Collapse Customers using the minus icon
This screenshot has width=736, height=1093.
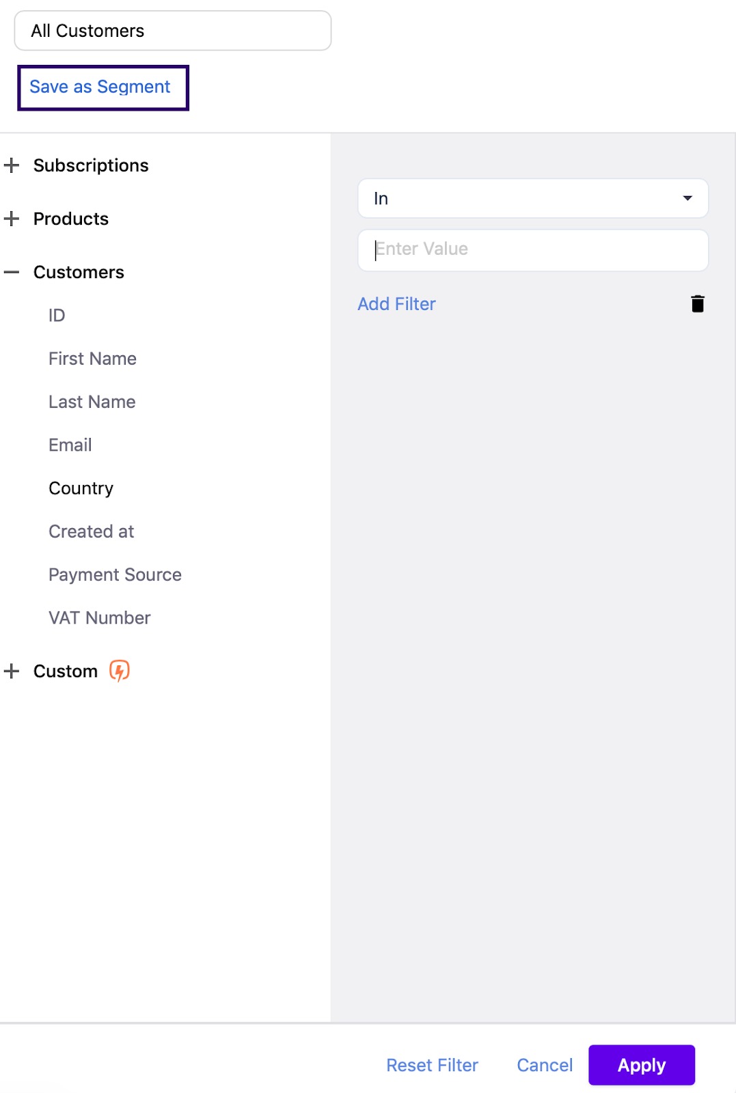(12, 272)
